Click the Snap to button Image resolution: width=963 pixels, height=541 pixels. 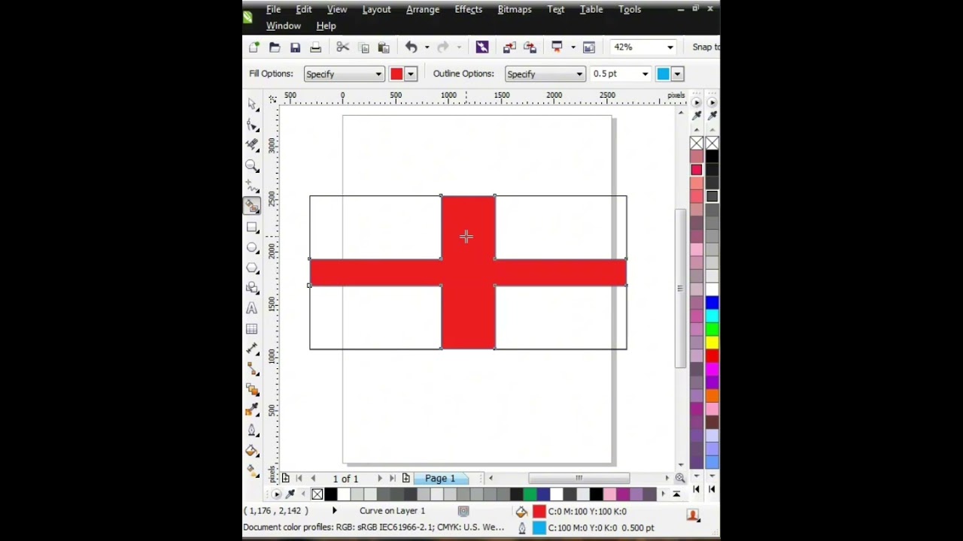click(706, 47)
